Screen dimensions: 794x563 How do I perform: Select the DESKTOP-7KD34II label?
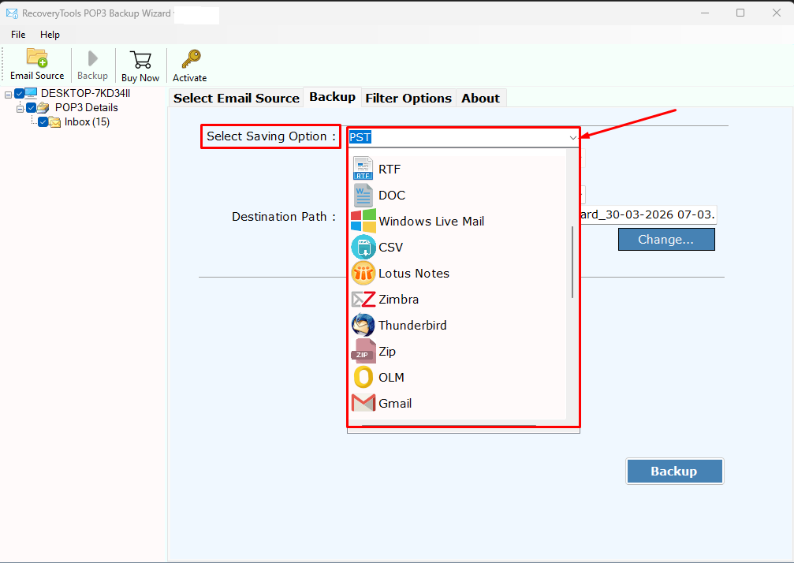(86, 93)
